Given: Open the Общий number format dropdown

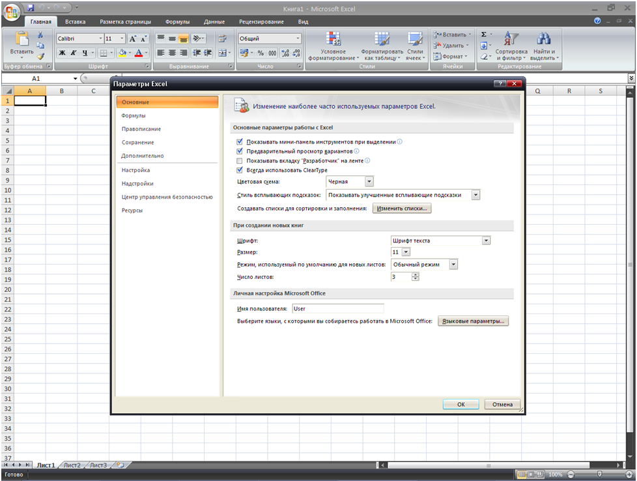Looking at the screenshot, I should click(298, 38).
